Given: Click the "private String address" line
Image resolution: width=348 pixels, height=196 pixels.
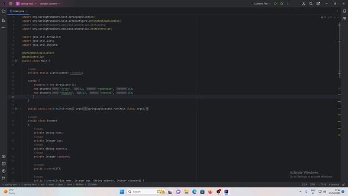Looking at the screenshot, I should pyautogui.click(x=51, y=149).
